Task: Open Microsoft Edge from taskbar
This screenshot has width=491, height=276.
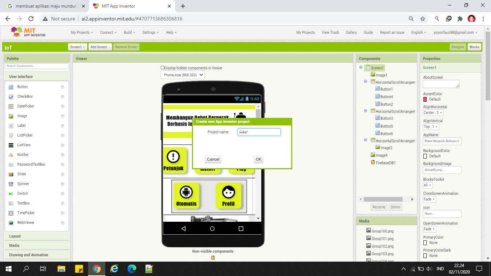Action: pyautogui.click(x=132, y=269)
